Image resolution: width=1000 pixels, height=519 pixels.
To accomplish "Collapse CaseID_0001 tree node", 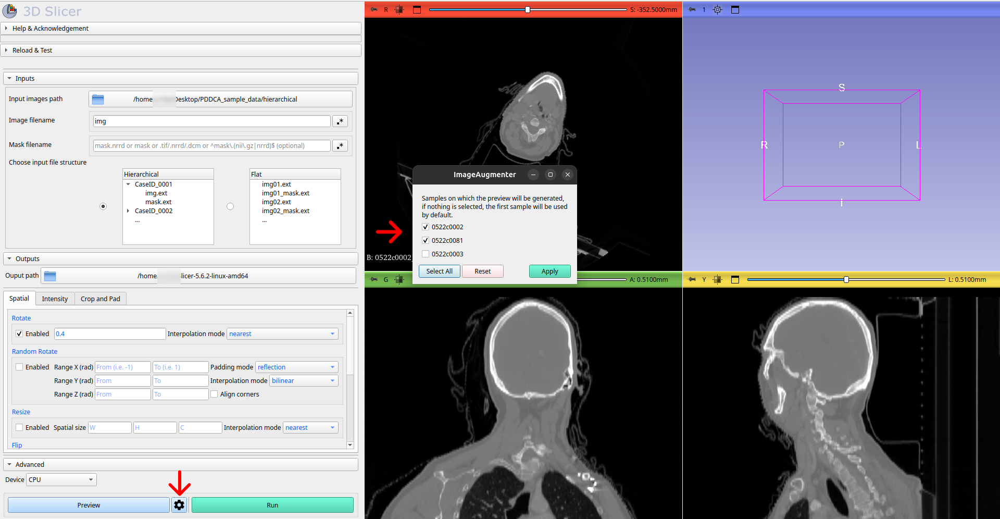I will pyautogui.click(x=128, y=184).
